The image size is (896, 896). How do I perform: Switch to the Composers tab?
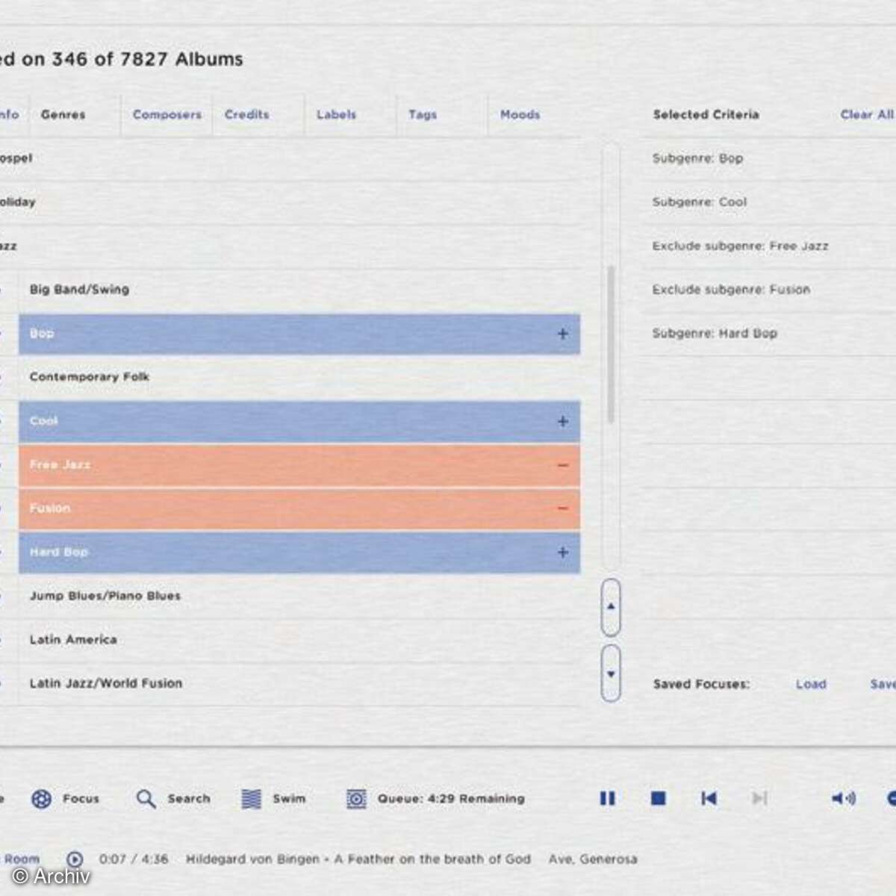click(x=167, y=115)
